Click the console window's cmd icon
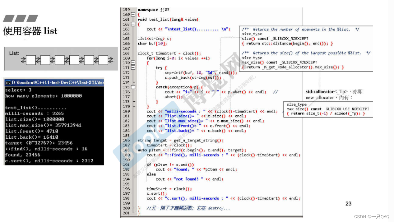This screenshot has width=394, height=222. 8,83
